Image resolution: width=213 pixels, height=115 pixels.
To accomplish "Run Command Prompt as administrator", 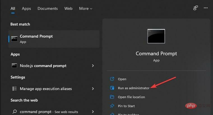I will pos(134,88).
